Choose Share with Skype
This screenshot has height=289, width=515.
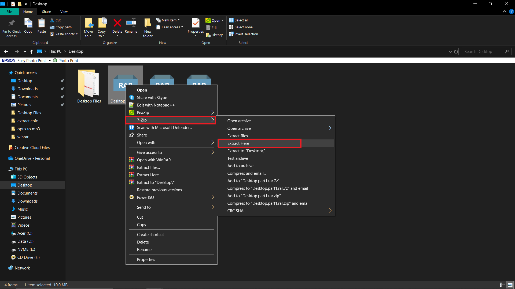[171, 98]
